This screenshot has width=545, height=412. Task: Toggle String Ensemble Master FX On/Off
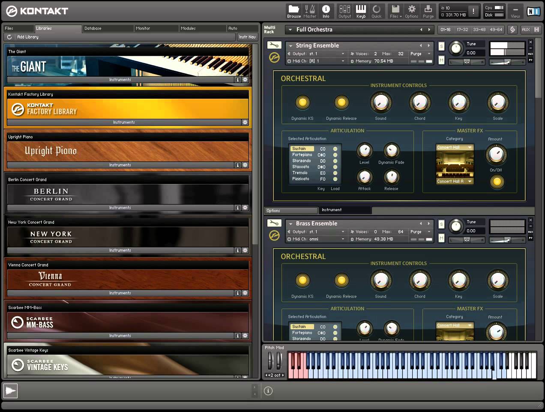tap(497, 182)
